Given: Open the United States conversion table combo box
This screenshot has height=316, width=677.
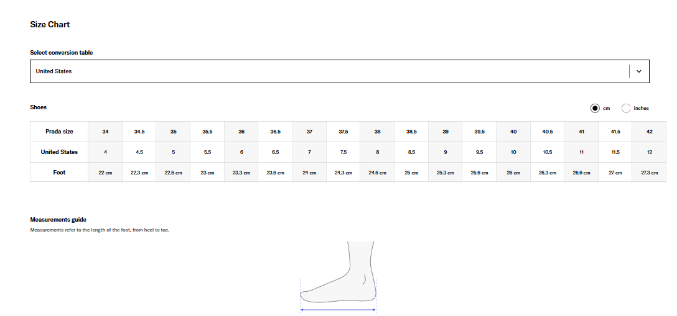Looking at the screenshot, I should click(x=330, y=71).
